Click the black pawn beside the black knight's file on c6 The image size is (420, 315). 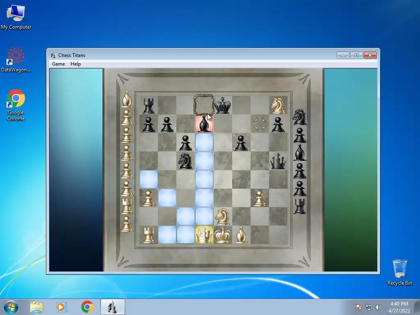(185, 142)
